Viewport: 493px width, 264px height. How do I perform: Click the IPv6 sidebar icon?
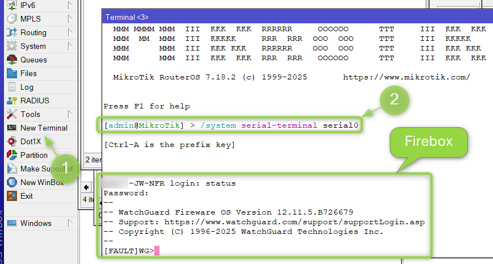12,5
